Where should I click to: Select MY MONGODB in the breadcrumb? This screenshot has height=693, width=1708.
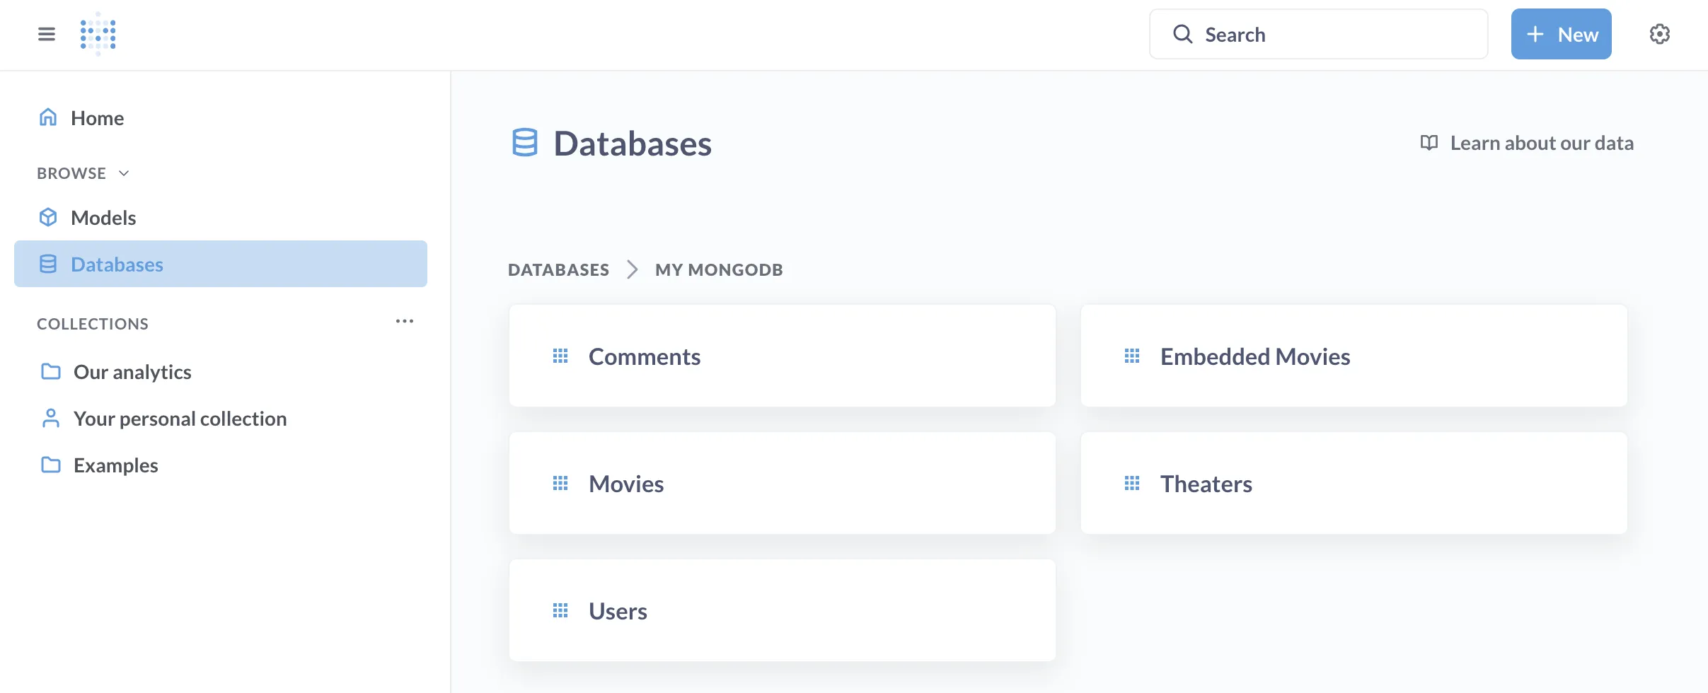pyautogui.click(x=717, y=269)
